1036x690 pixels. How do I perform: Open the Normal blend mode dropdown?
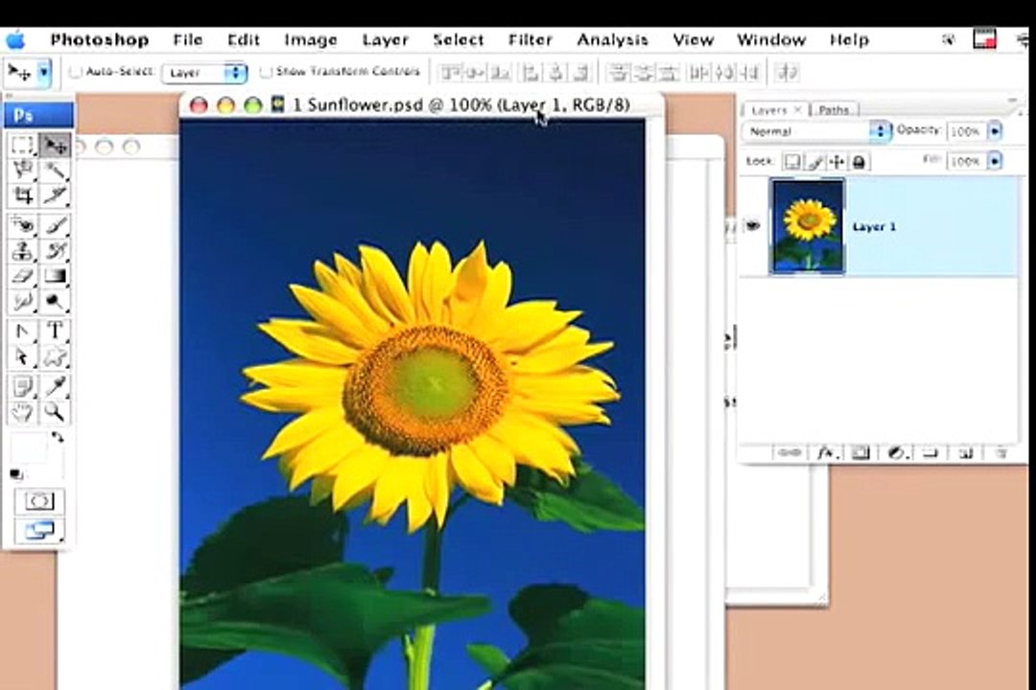tap(816, 131)
